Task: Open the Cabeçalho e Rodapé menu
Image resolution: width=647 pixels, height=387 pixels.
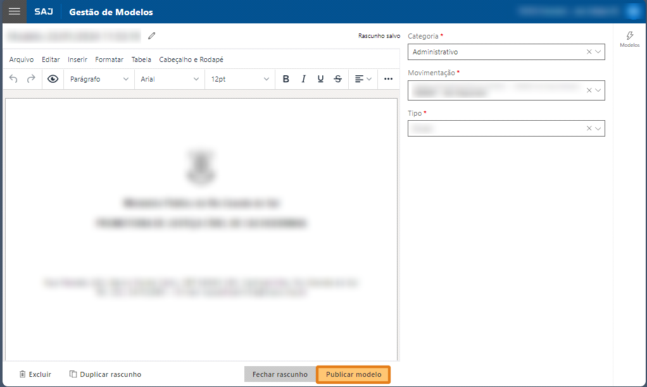Action: coord(191,59)
